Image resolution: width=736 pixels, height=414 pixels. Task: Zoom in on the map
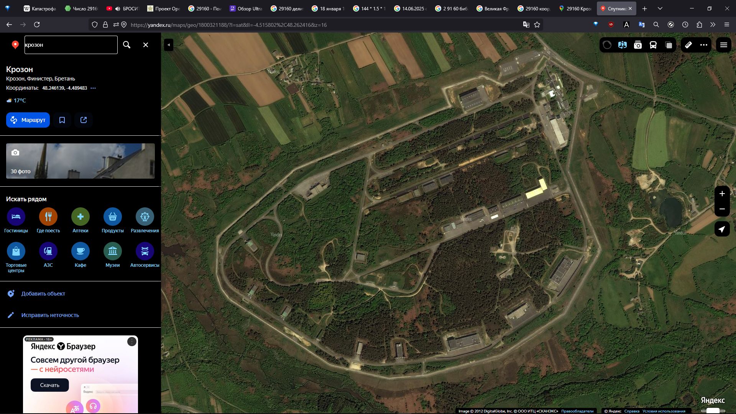(722, 194)
